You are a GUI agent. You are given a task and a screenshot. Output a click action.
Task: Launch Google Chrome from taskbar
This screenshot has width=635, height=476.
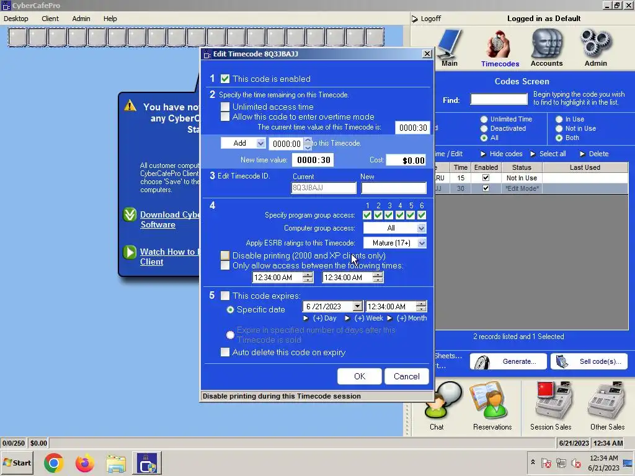click(x=53, y=463)
